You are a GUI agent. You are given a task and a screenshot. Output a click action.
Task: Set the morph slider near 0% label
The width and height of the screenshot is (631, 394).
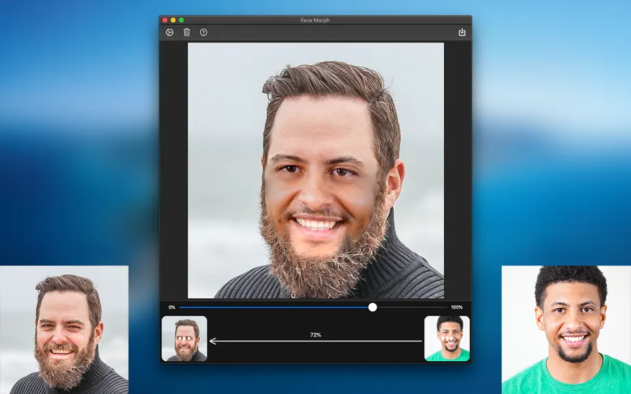(182, 307)
